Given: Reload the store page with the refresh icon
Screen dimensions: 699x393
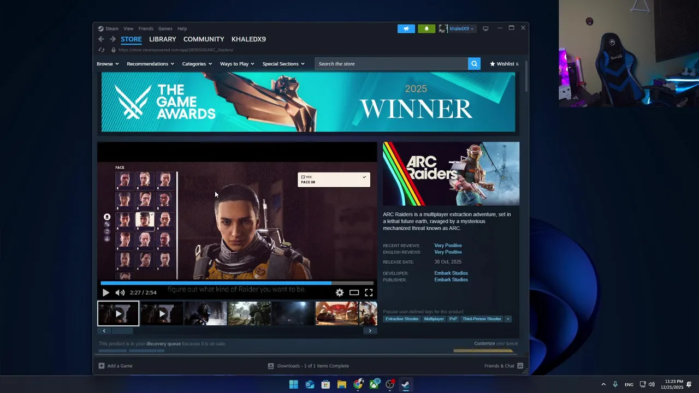Looking at the screenshot, I should click(102, 50).
